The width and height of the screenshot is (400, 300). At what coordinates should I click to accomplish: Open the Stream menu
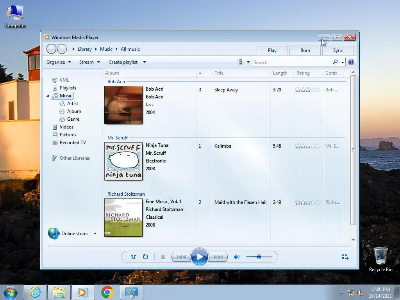pyautogui.click(x=89, y=62)
